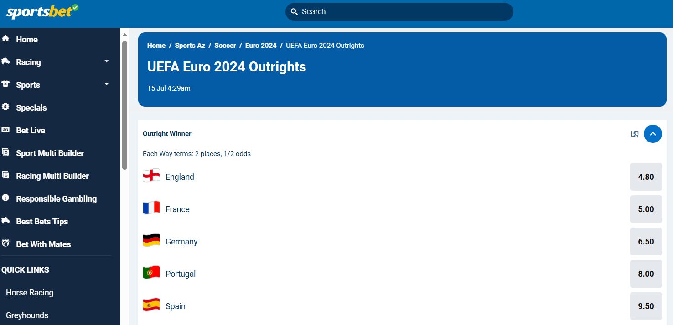Click the Portugal flag icon
Screen dimensions: 673x325
[151, 273]
